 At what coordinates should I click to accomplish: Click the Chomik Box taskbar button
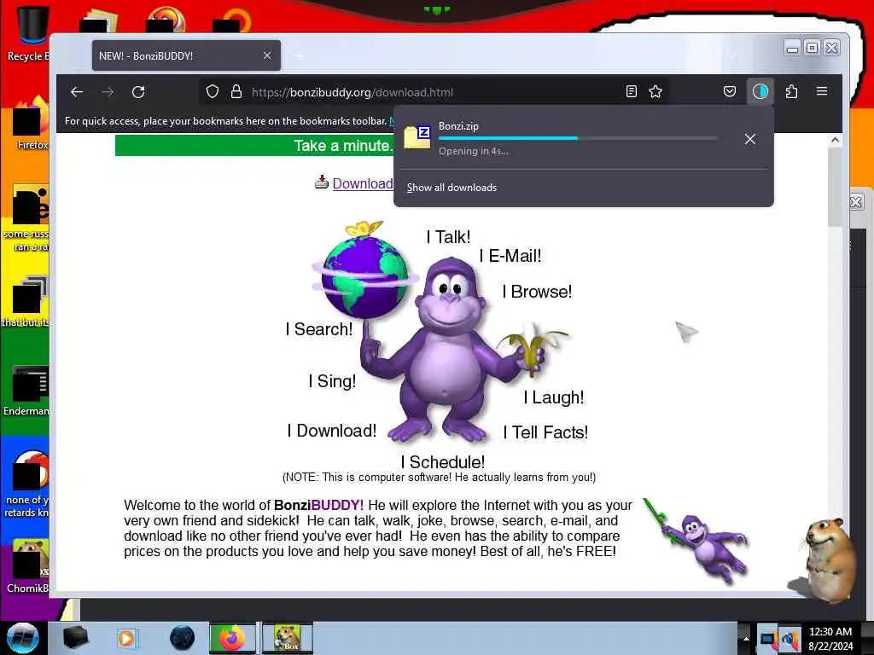click(x=288, y=638)
